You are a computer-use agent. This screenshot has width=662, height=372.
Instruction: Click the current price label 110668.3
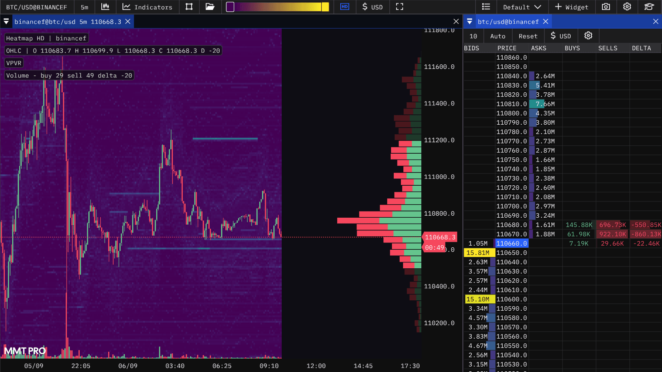click(x=440, y=237)
